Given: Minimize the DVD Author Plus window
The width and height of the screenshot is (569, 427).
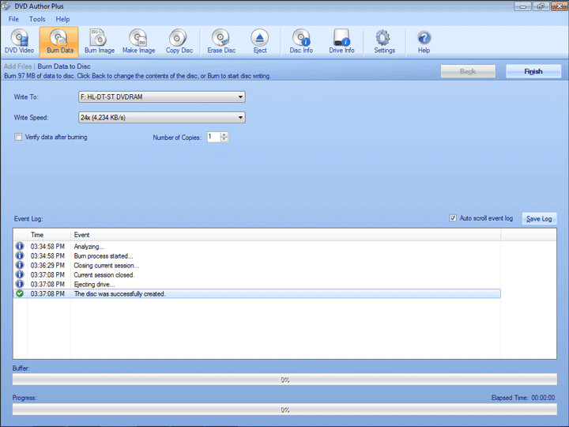Looking at the screenshot, I should [523, 6].
